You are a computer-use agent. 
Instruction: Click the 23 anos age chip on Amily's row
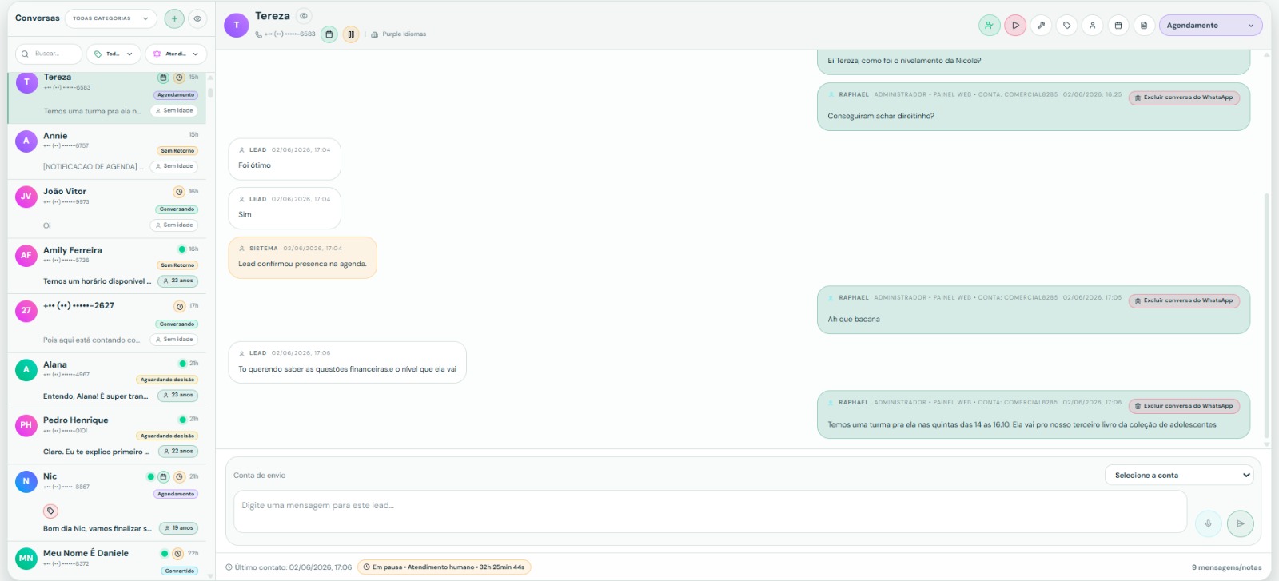[x=177, y=281]
